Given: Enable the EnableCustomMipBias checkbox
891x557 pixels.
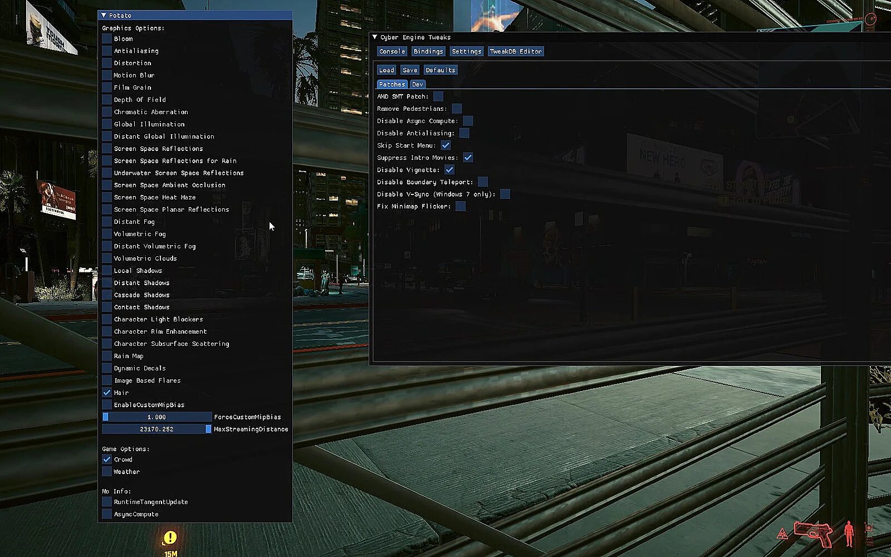Looking at the screenshot, I should 107,405.
